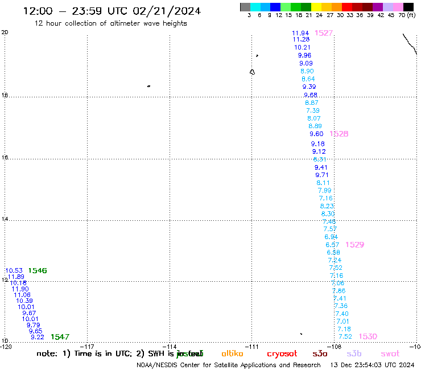Click the wave height value 11.94

[300, 34]
